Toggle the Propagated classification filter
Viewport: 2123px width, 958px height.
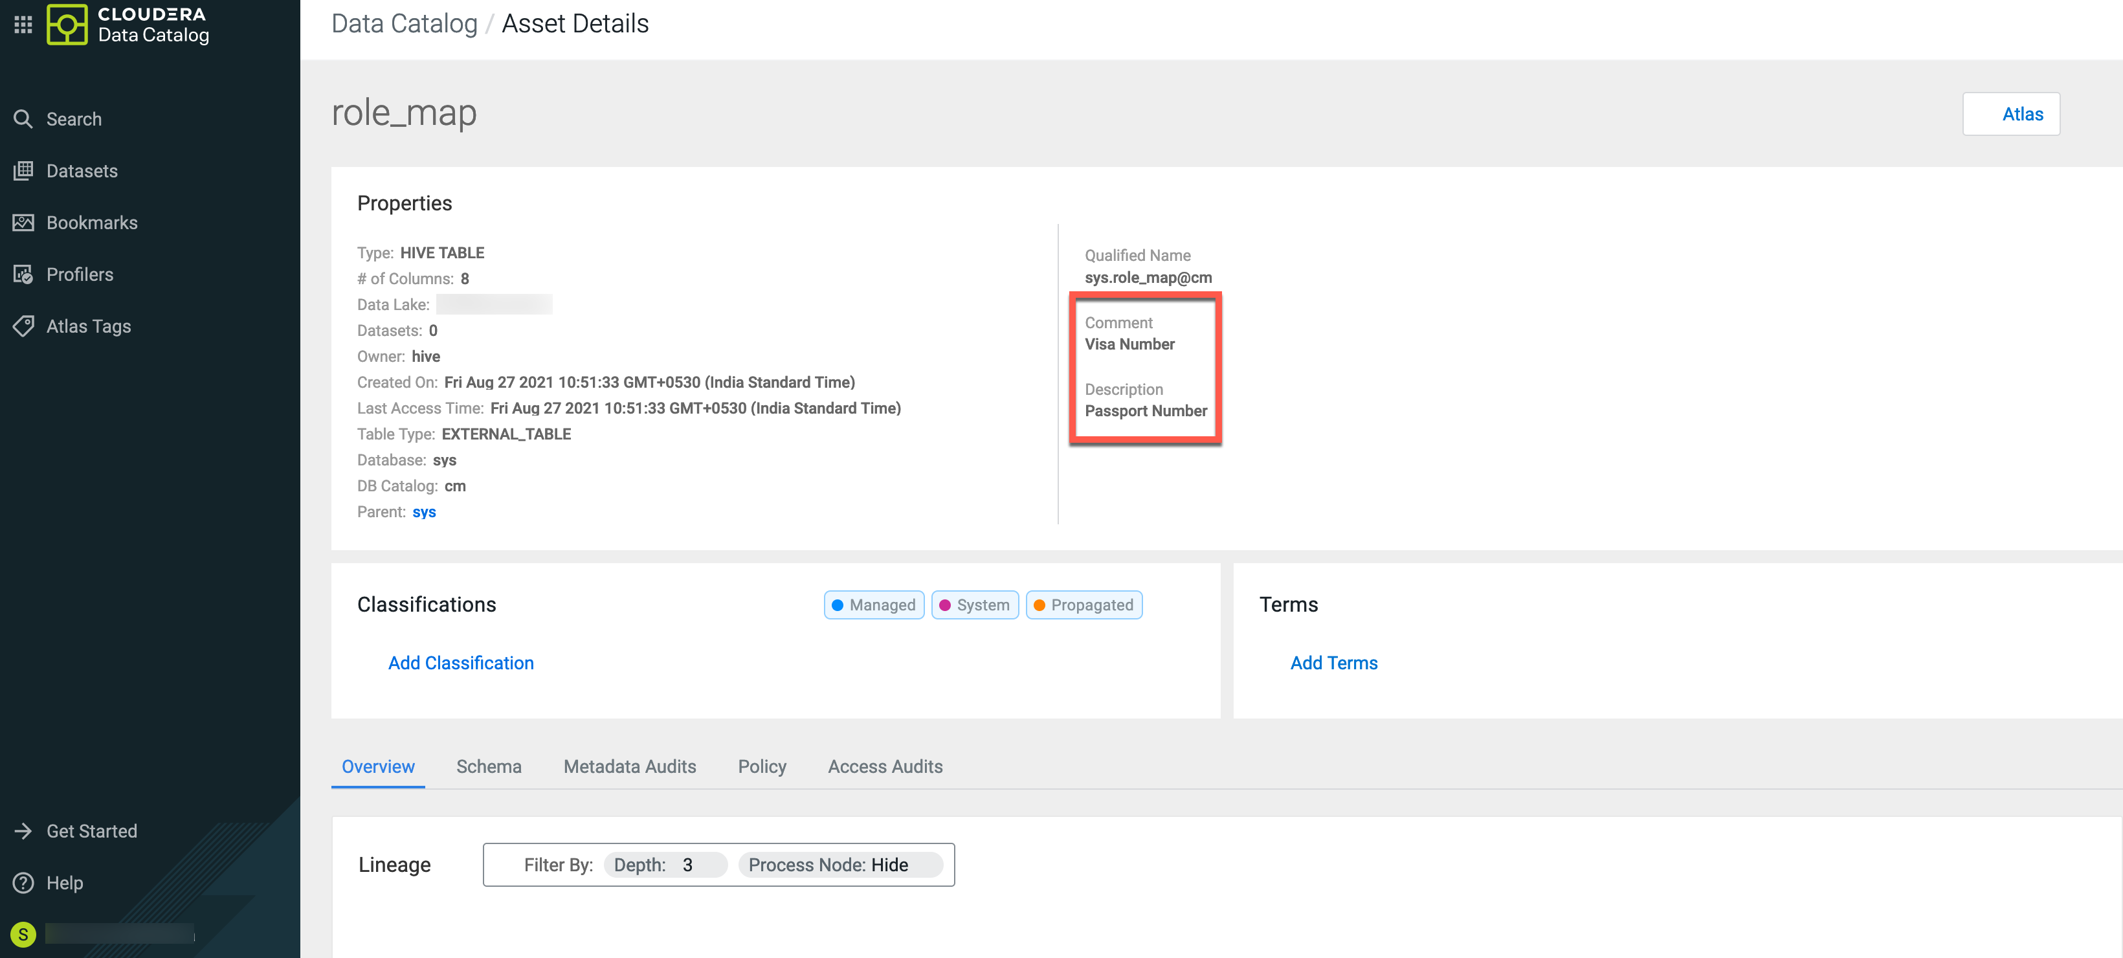1084,605
